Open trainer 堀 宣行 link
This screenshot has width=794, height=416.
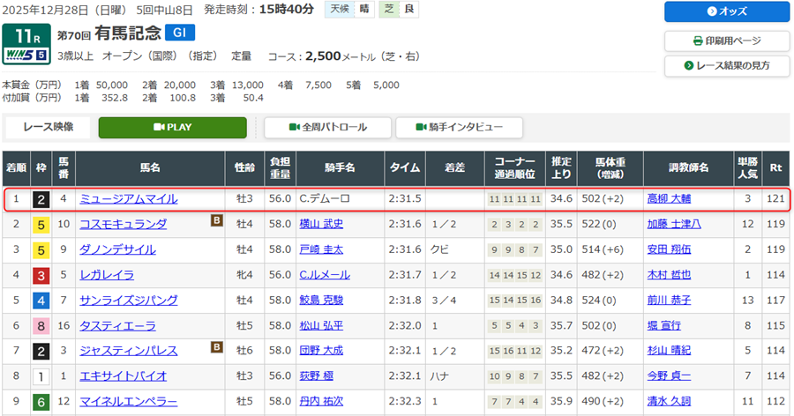click(663, 325)
